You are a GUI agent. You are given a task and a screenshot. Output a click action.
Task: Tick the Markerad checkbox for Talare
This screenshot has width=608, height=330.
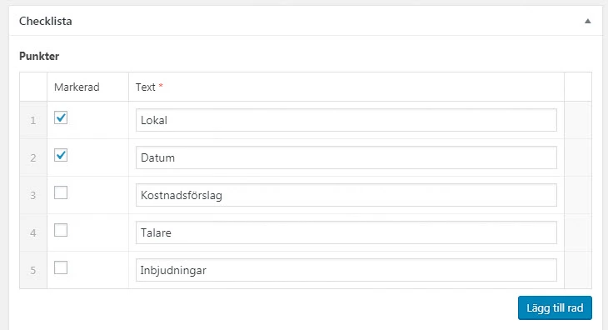pos(61,230)
